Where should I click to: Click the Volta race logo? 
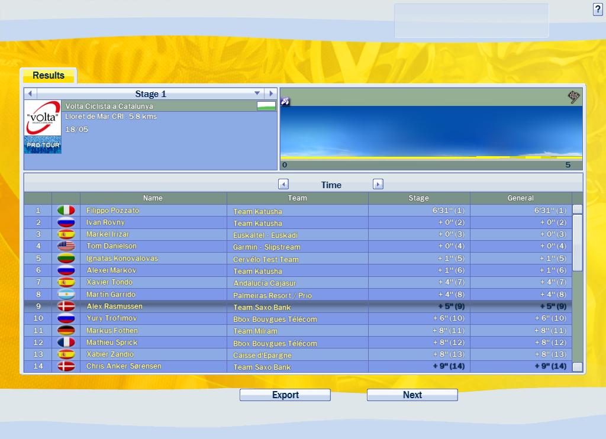[x=43, y=118]
